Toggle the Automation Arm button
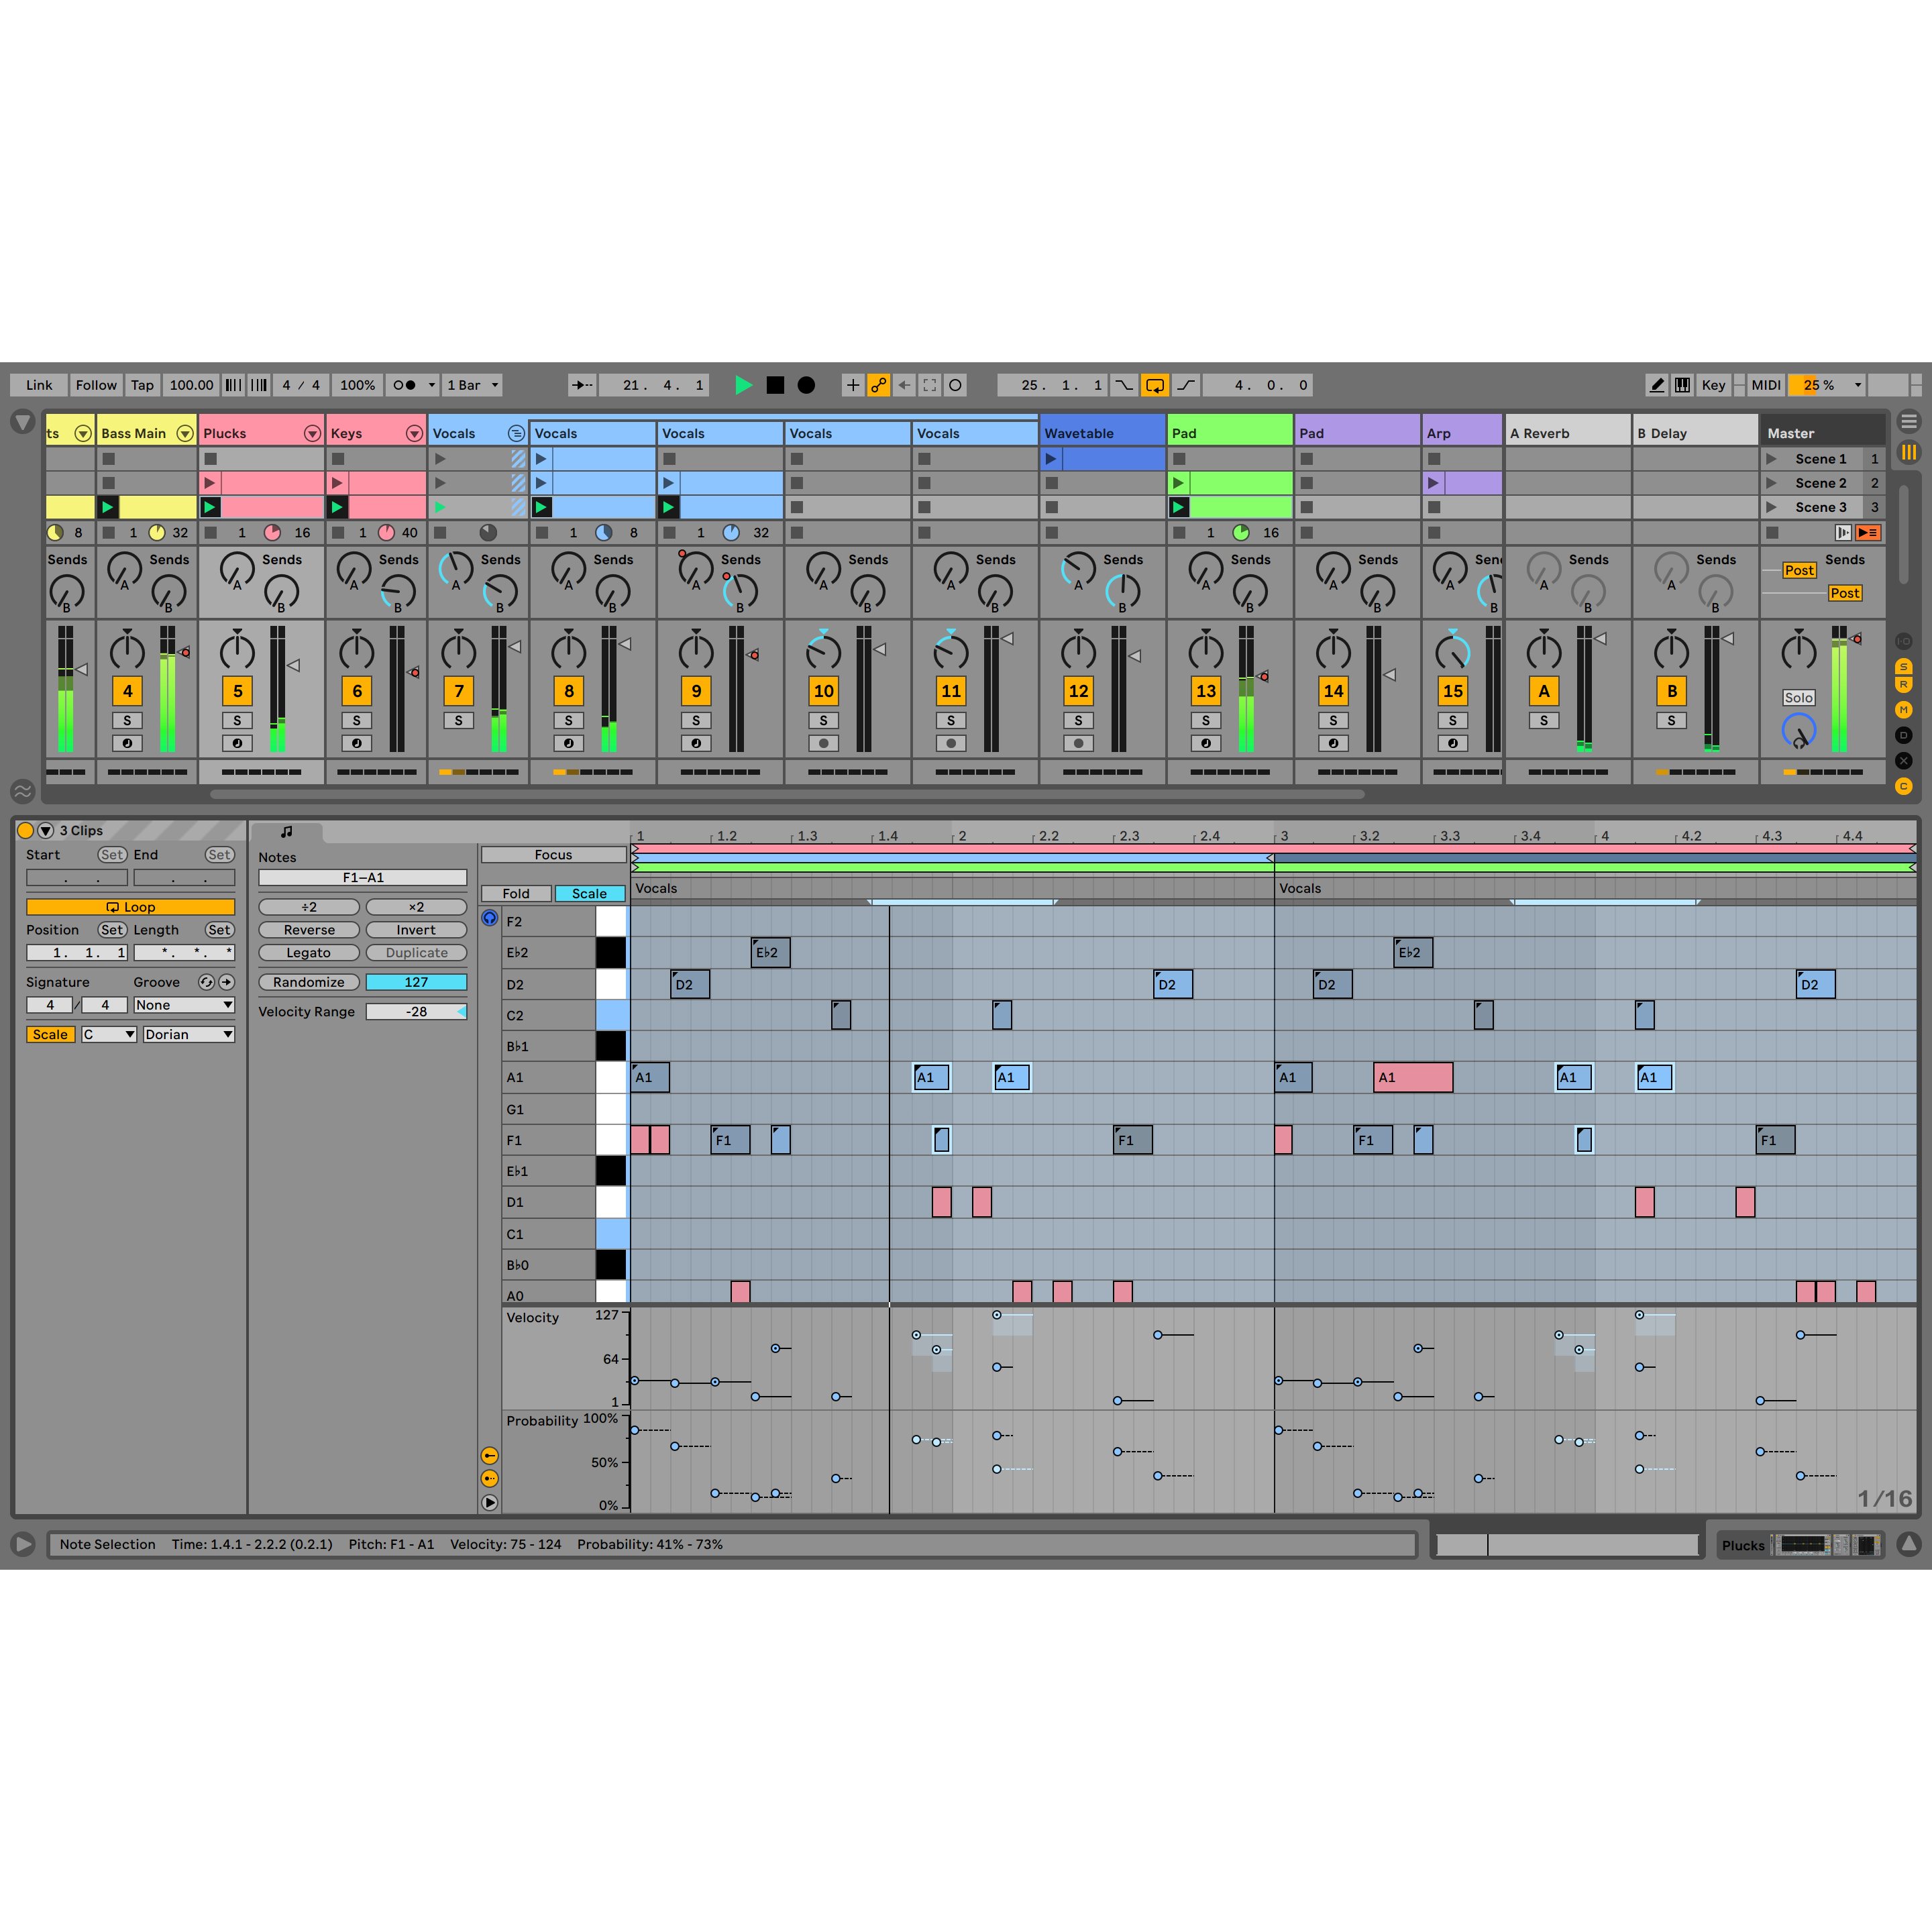1932x1932 pixels. [878, 385]
